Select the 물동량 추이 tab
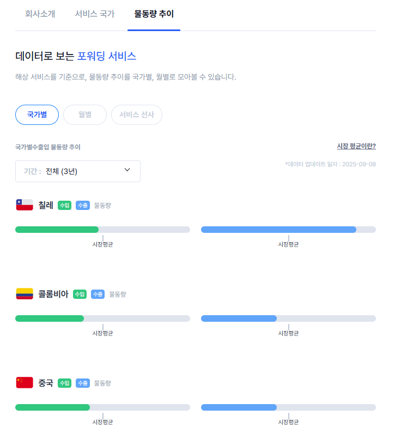The image size is (395, 439). coord(154,14)
